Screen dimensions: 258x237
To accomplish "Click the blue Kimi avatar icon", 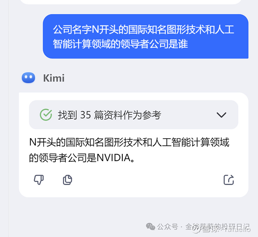I will point(28,78).
